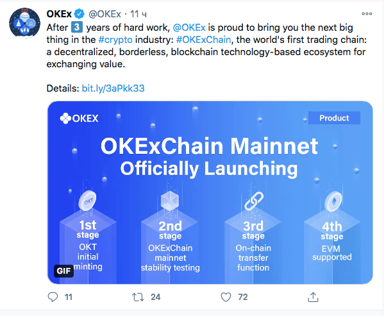Reply to the OKEx tweet
This screenshot has width=386, height=316.
(53, 297)
